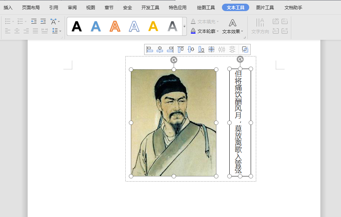Distribute selected objects horizontally
Viewport: 341px width, 217px height.
[222, 49]
